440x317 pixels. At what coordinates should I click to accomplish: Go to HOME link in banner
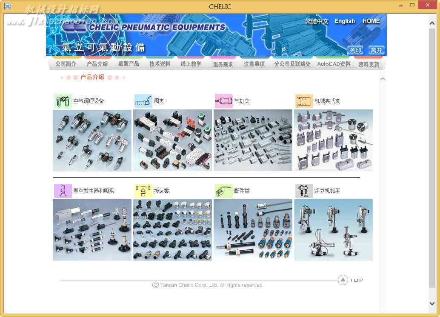click(371, 21)
